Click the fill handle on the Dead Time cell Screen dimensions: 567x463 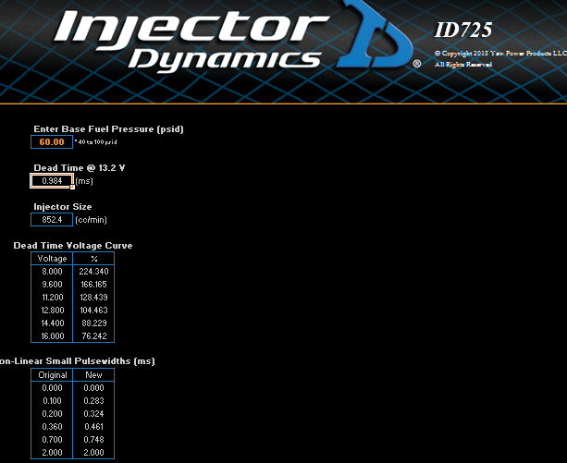(72, 187)
